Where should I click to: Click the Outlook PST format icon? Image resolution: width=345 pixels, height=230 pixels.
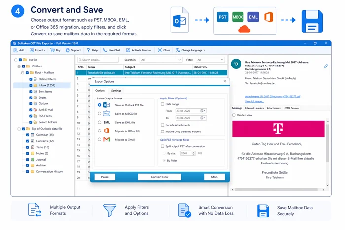(x=107, y=105)
